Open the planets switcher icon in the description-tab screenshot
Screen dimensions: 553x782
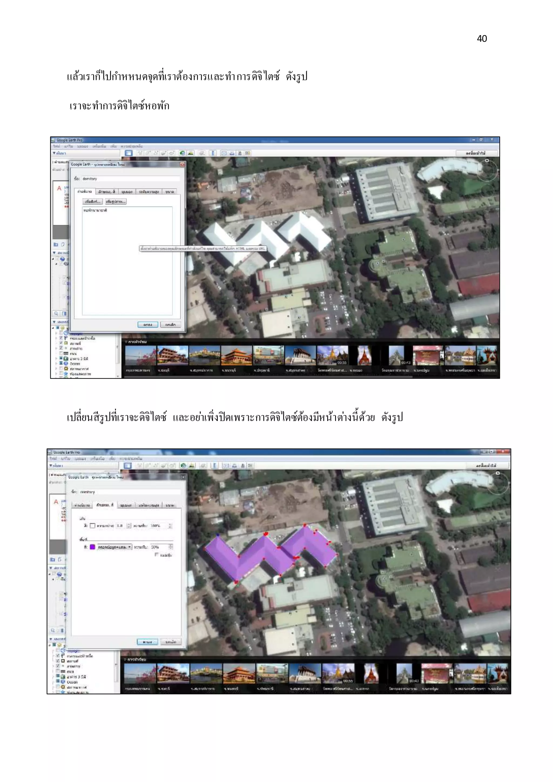coord(202,153)
